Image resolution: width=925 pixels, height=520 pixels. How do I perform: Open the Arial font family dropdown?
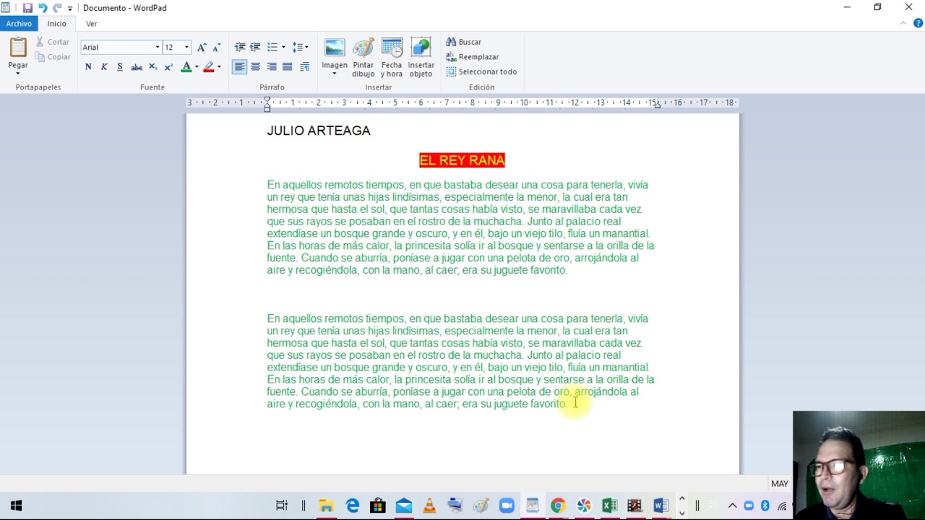[158, 47]
